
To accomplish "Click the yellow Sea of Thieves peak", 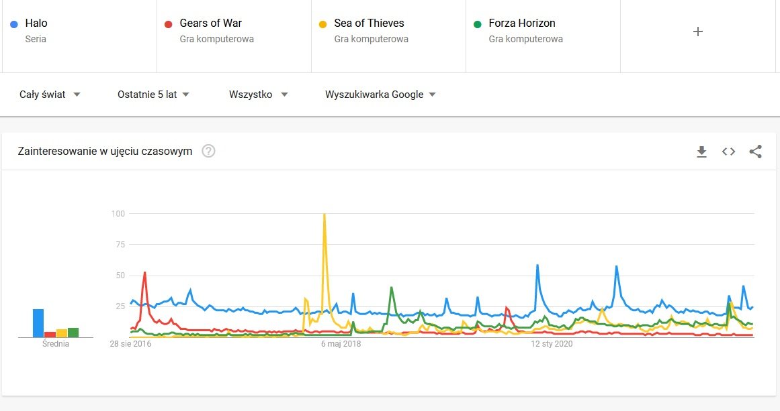I will coord(324,216).
